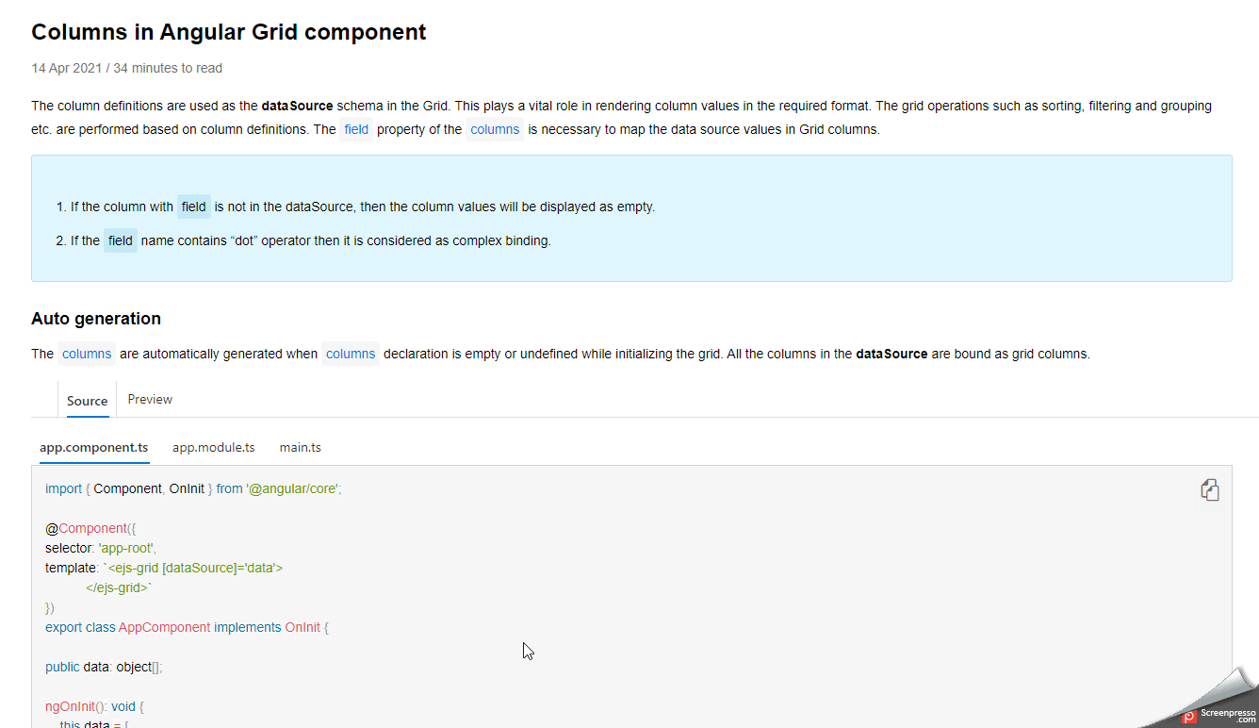Click the 'Columns in Angular Grid component' heading

tap(229, 31)
